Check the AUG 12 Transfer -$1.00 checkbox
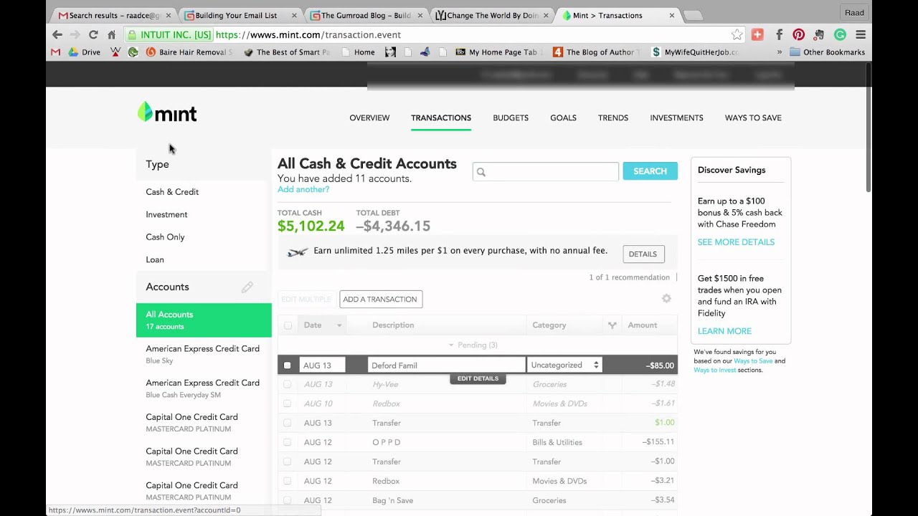Screen dimensions: 918x516 pyautogui.click(x=287, y=462)
